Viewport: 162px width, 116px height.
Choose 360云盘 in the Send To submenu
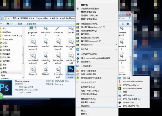(134, 78)
